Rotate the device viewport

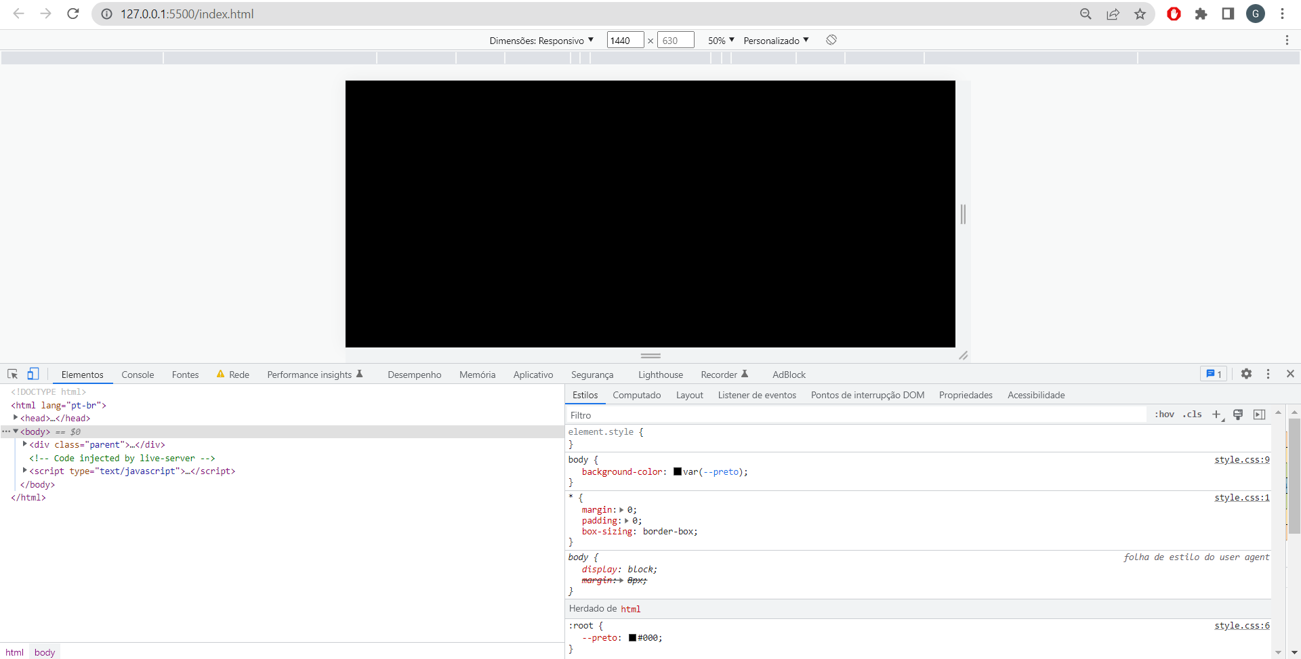(831, 40)
